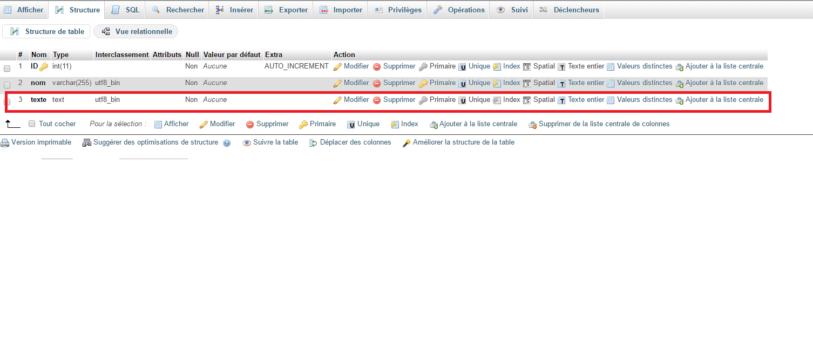813x356 pixels.
Task: Check the Tout cocher checkbox
Action: [x=31, y=124]
